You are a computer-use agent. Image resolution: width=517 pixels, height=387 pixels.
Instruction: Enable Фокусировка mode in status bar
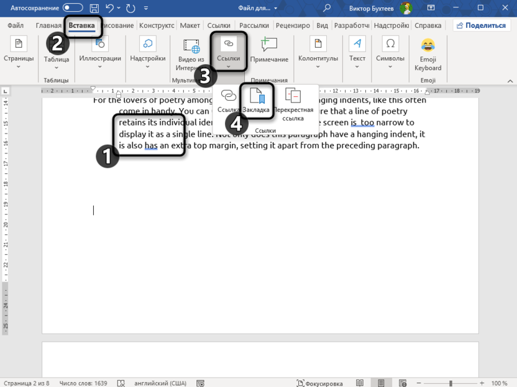coord(320,383)
